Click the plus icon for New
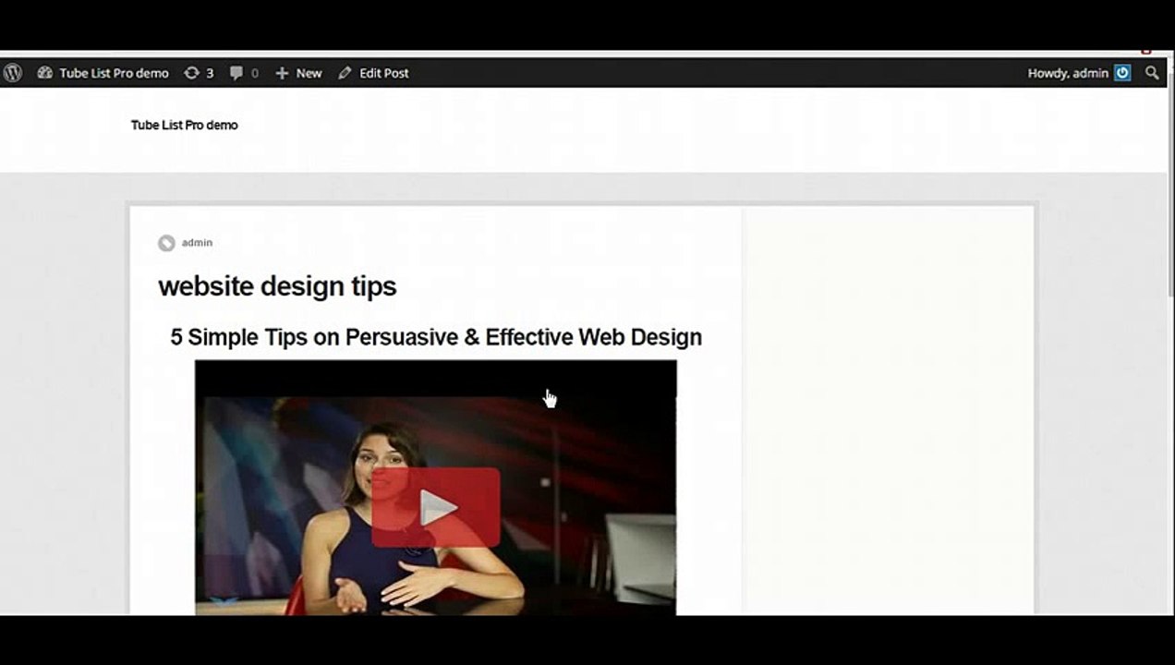The height and width of the screenshot is (665, 1175). (x=282, y=73)
